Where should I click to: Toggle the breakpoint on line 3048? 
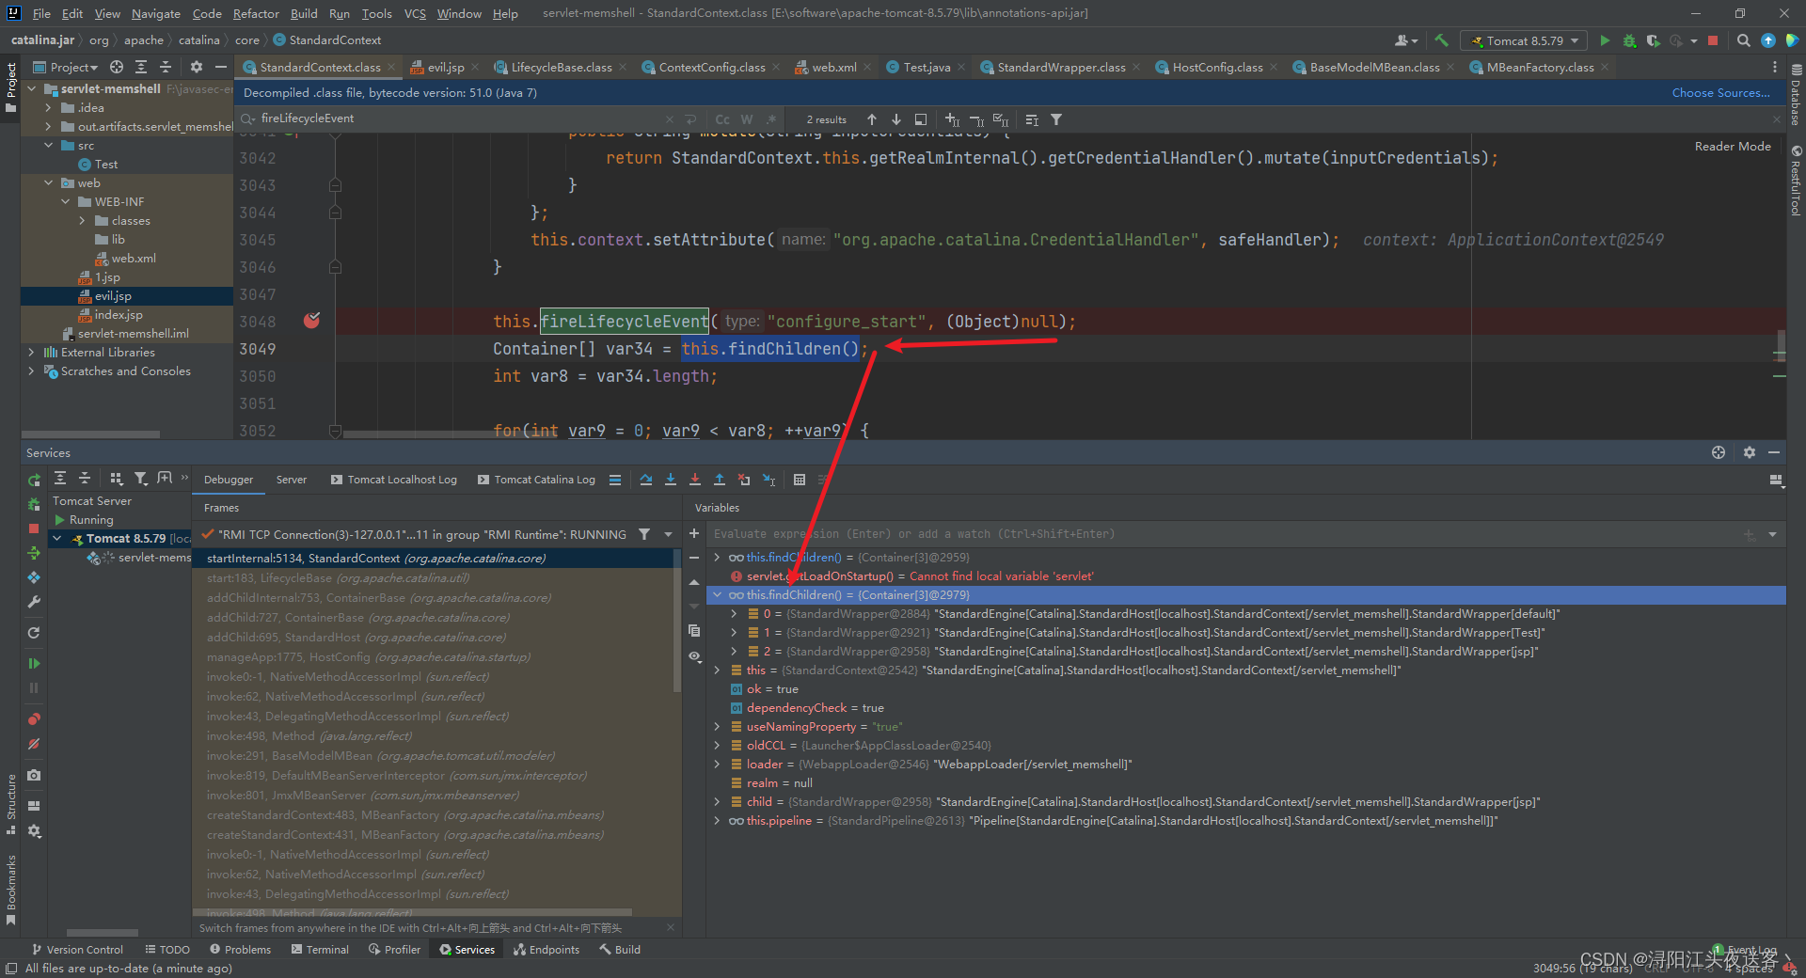pyautogui.click(x=312, y=321)
